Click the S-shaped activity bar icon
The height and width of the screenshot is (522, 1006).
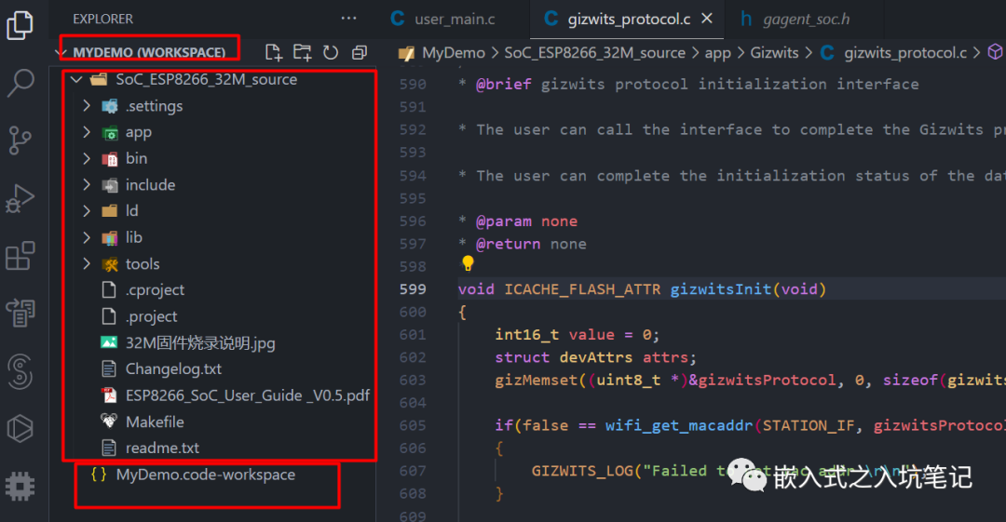(x=20, y=371)
